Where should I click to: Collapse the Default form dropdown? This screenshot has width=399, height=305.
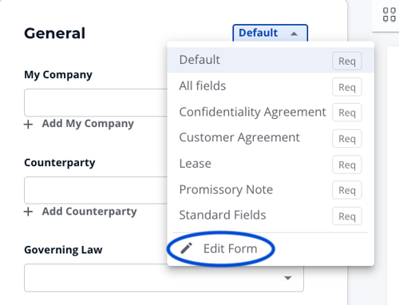271,34
